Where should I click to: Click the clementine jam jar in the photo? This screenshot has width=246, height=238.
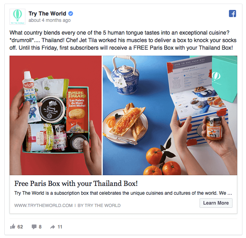point(214,128)
